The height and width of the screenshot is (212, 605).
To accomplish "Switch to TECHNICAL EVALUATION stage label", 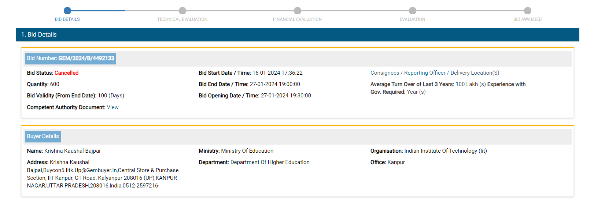I will 182,19.
